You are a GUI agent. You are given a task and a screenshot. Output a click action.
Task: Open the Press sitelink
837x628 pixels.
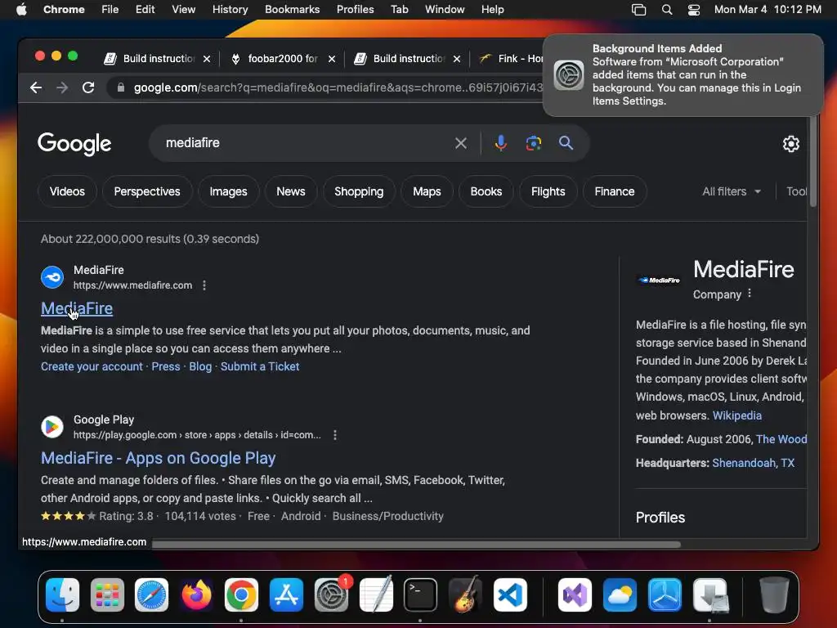pos(166,366)
